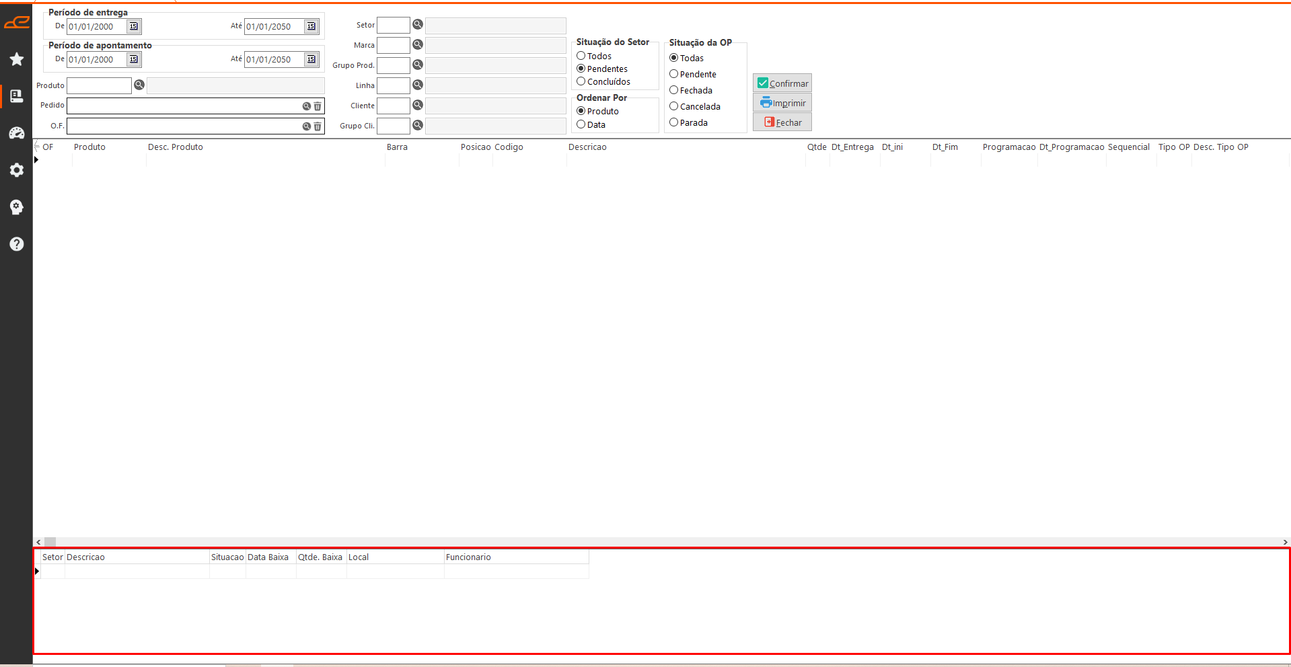Click the search magnifier next to Setor

[418, 25]
